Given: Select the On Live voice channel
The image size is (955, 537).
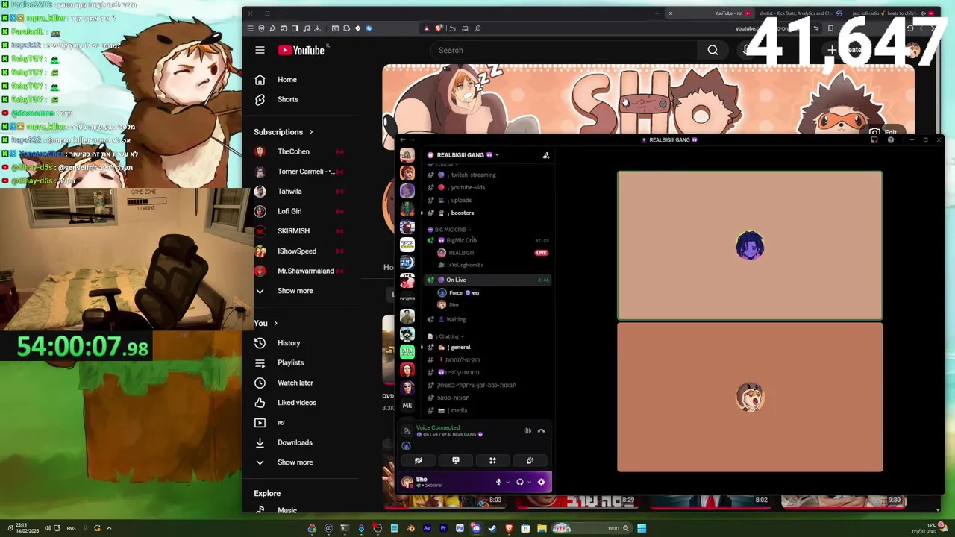Looking at the screenshot, I should coord(488,280).
